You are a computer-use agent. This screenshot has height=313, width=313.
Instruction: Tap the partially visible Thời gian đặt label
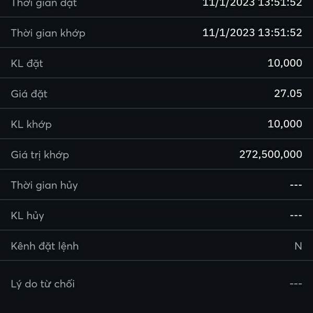[44, 4]
